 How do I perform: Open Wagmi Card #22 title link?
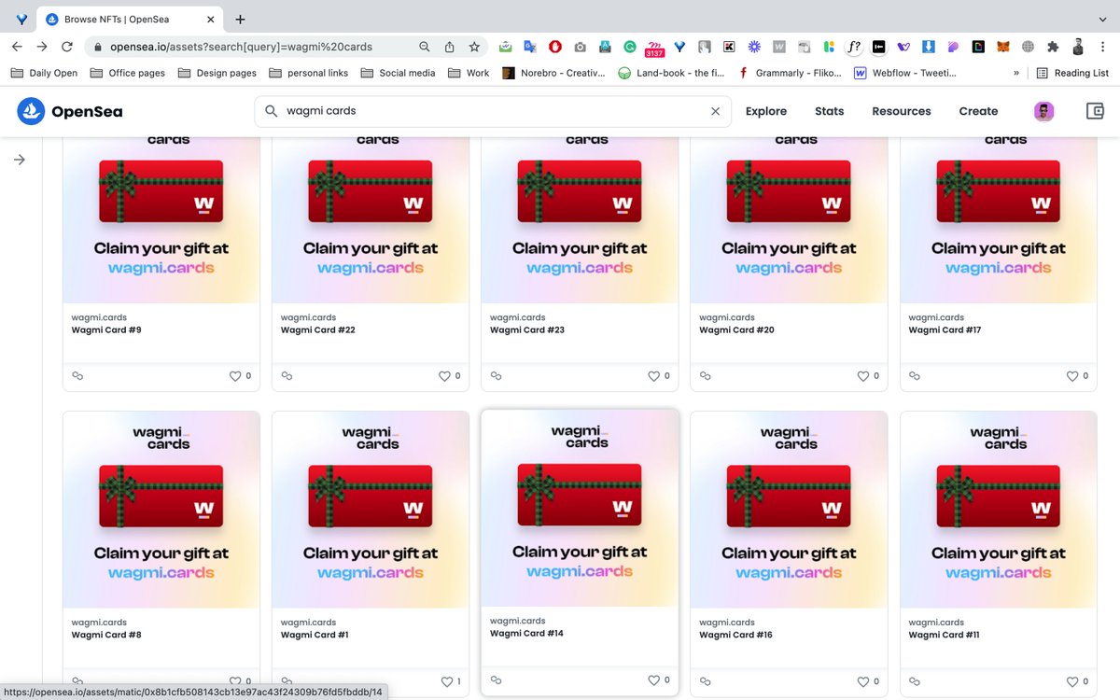click(x=318, y=329)
